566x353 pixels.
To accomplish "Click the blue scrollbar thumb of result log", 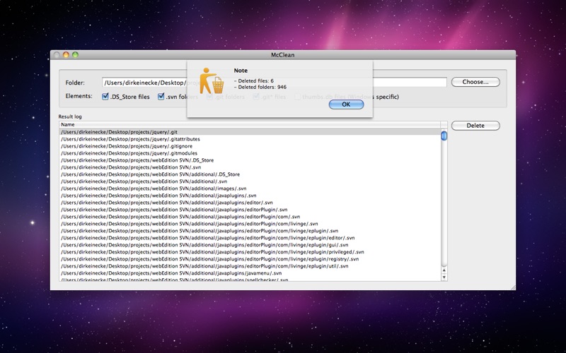I will (x=444, y=136).
